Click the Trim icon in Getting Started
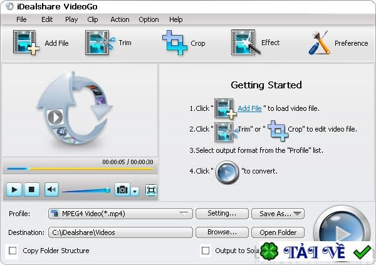 point(226,132)
